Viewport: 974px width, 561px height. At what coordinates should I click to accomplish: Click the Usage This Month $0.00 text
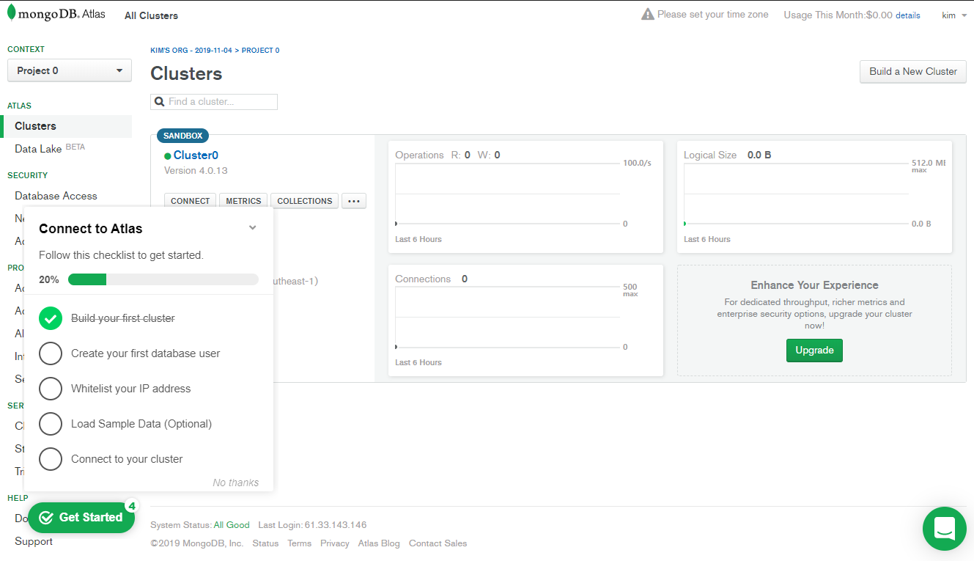(838, 15)
